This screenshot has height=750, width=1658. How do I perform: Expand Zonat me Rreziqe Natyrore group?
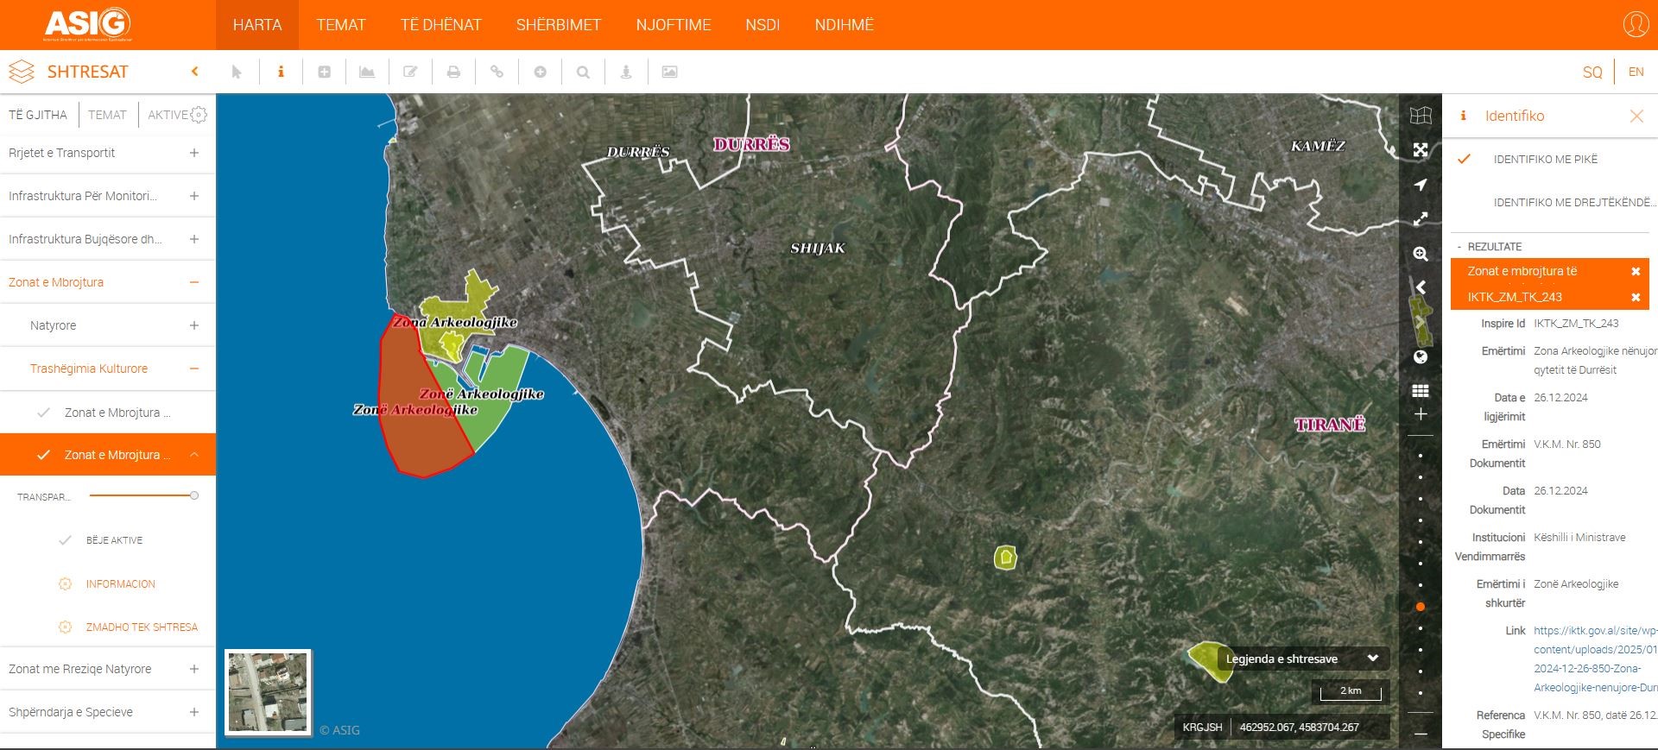pyautogui.click(x=194, y=669)
